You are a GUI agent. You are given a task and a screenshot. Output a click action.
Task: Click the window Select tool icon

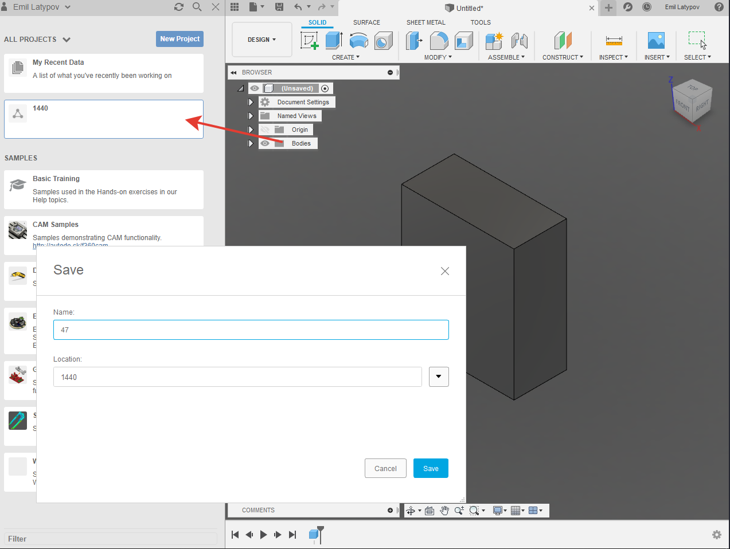click(697, 40)
